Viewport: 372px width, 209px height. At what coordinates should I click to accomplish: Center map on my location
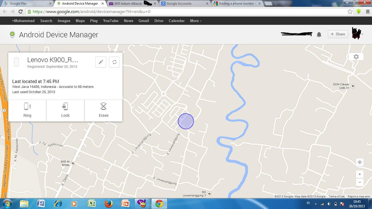click(360, 162)
